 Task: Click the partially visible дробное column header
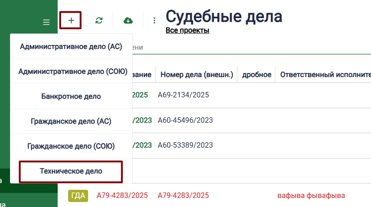257,75
